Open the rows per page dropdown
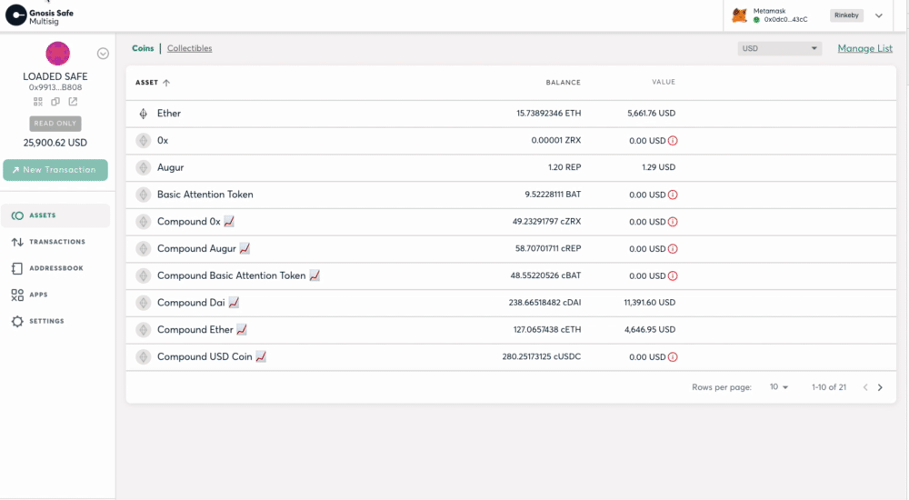Screen dimensions: 909x500 coord(779,387)
